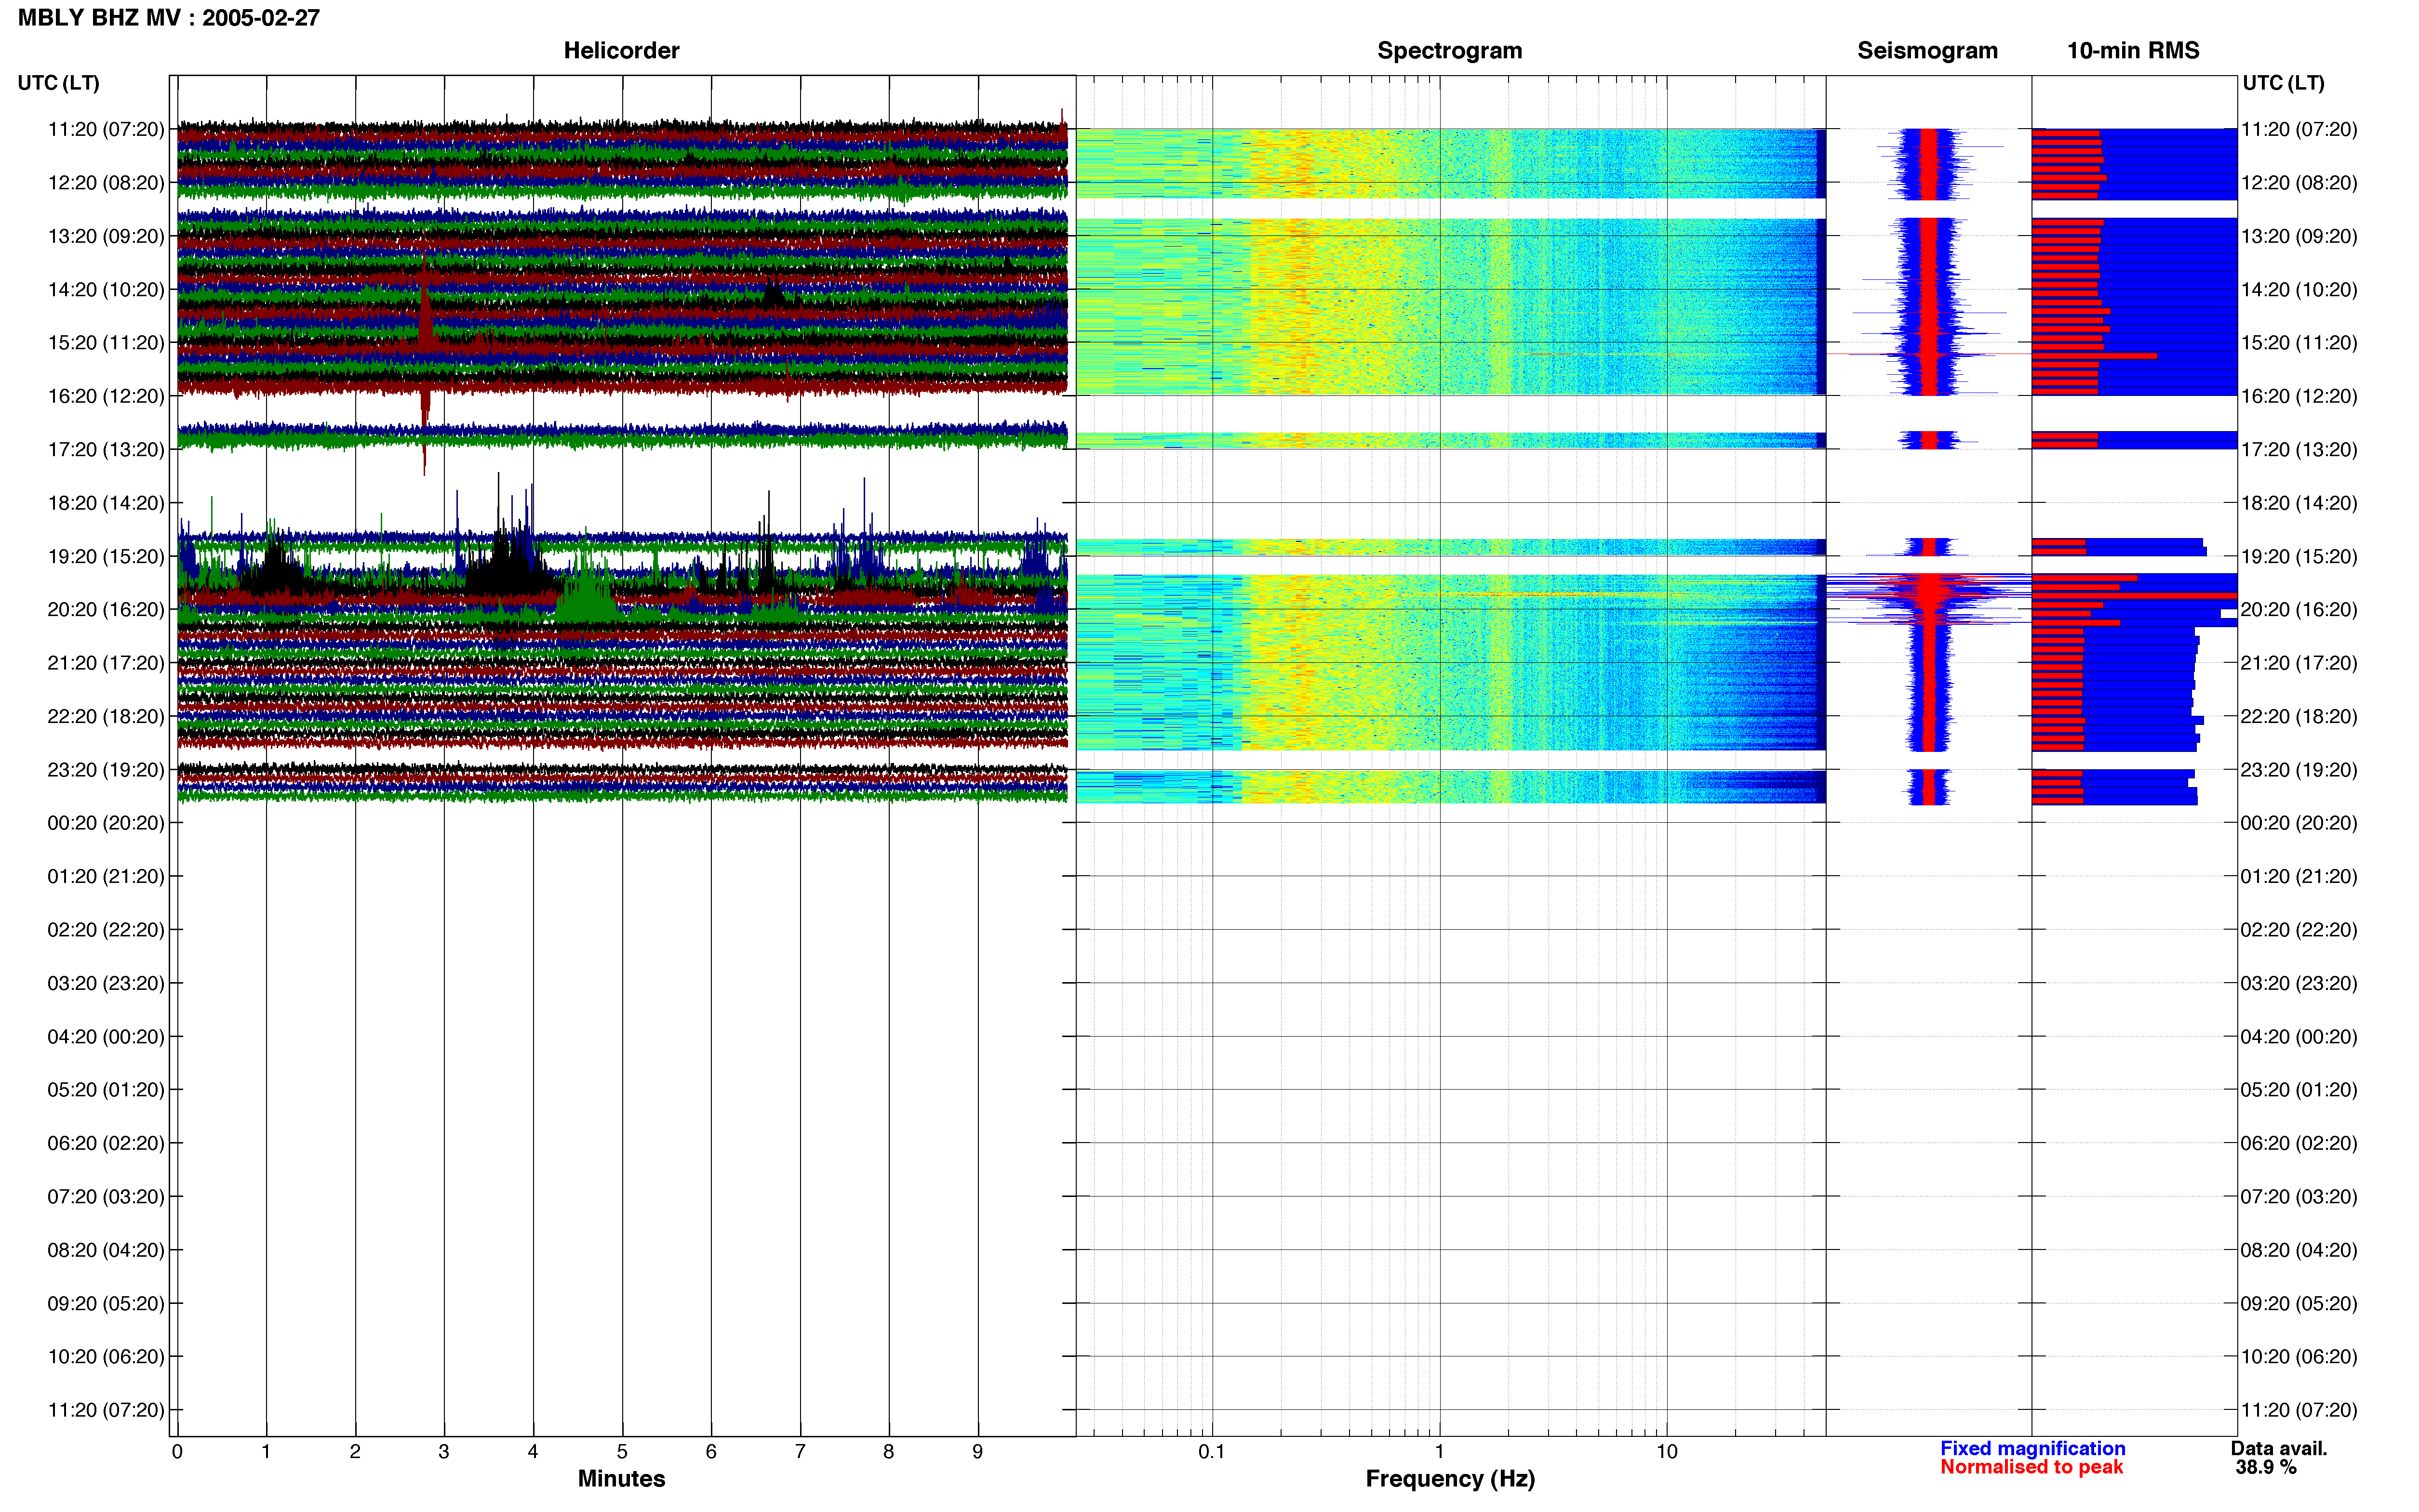2419x1512 pixels.
Task: Click the 'Fixed magnification' legend text
Action: [2033, 1448]
